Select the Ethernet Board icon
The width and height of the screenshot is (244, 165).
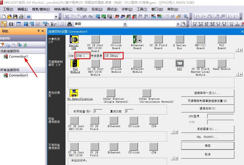pos(137,39)
